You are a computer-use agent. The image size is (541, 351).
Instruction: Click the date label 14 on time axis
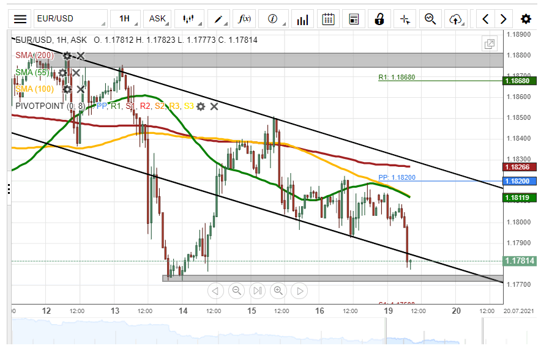183,311
